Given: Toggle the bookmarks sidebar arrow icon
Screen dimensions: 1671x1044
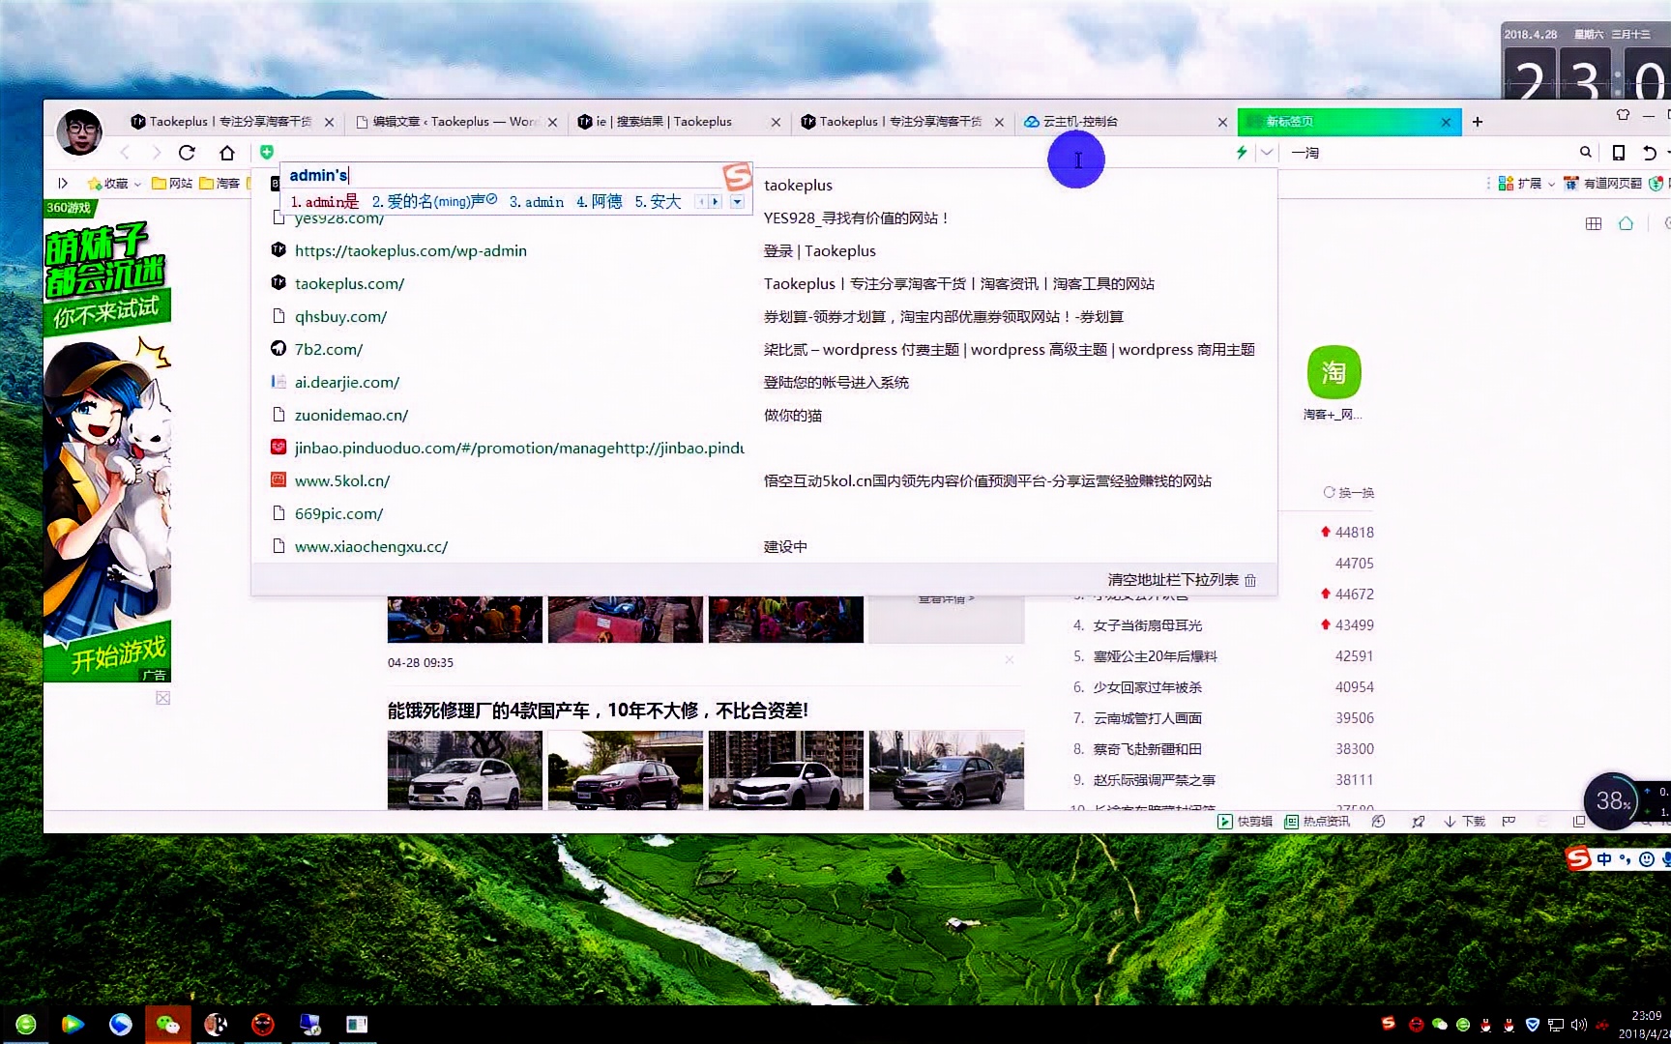Looking at the screenshot, I should point(63,183).
